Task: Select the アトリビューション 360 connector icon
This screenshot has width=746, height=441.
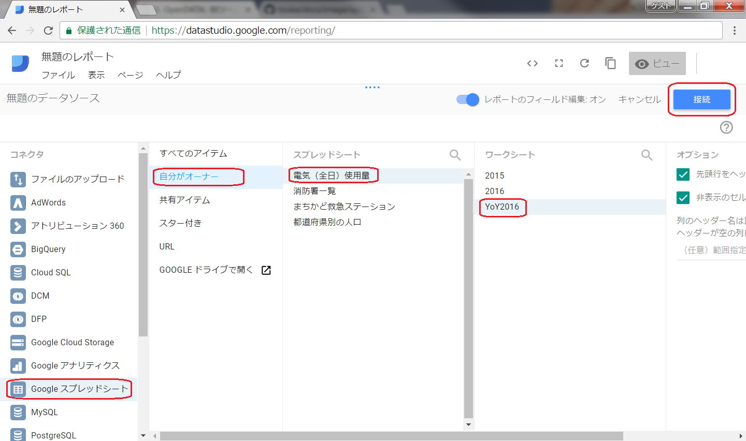Action: coord(18,226)
